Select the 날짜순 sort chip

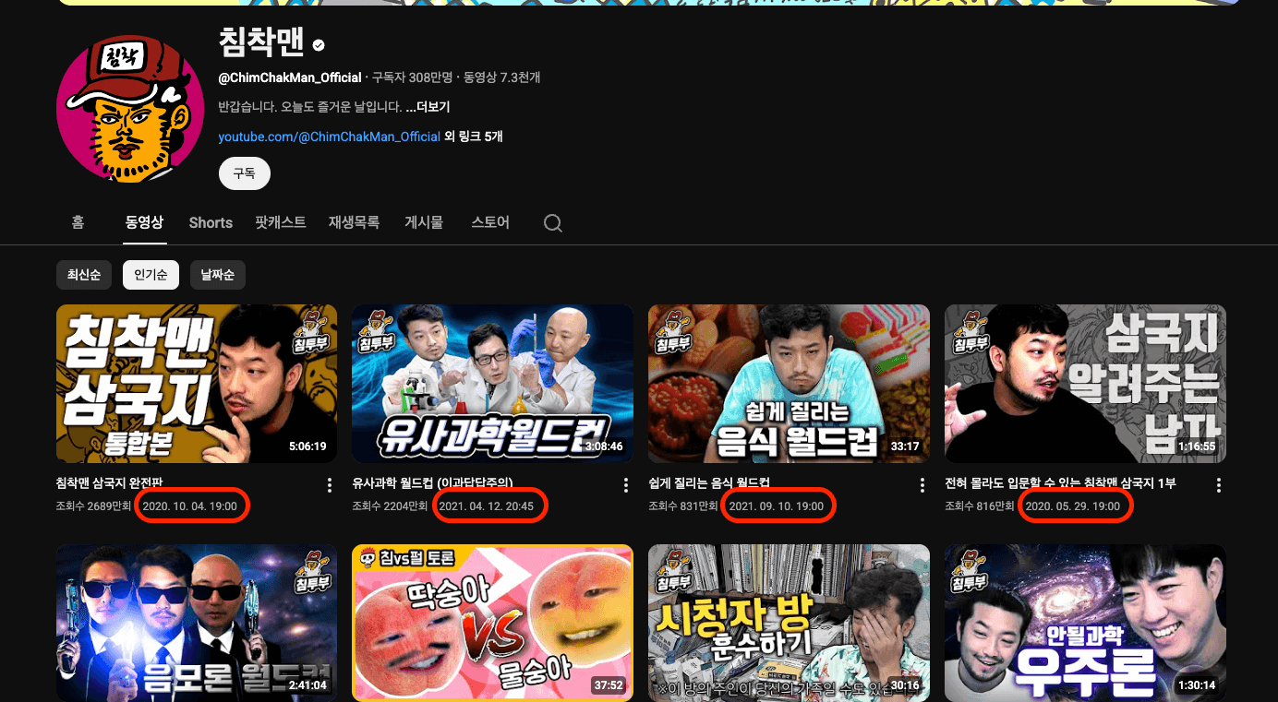218,275
